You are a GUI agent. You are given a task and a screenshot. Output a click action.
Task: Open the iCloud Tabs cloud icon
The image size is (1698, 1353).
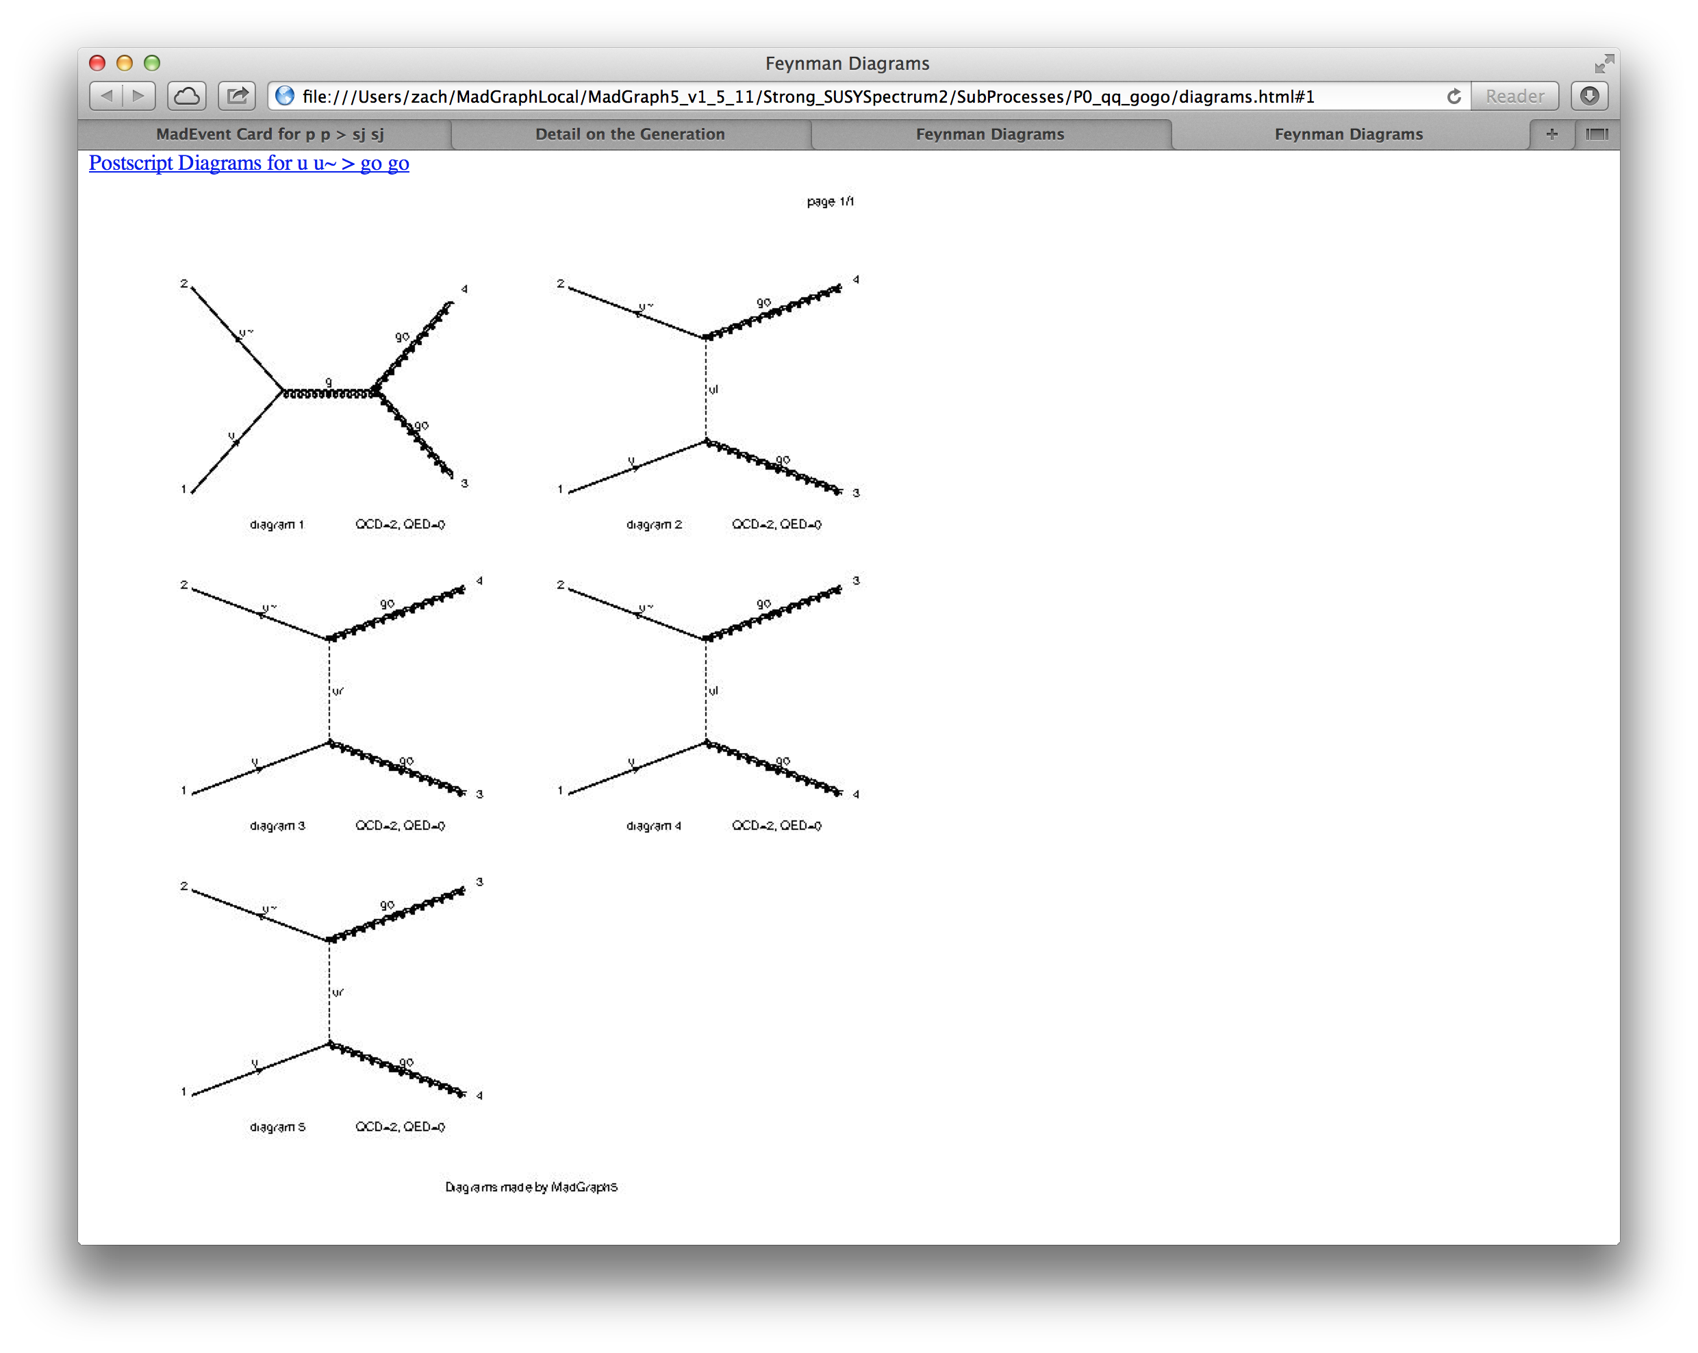coord(187,96)
